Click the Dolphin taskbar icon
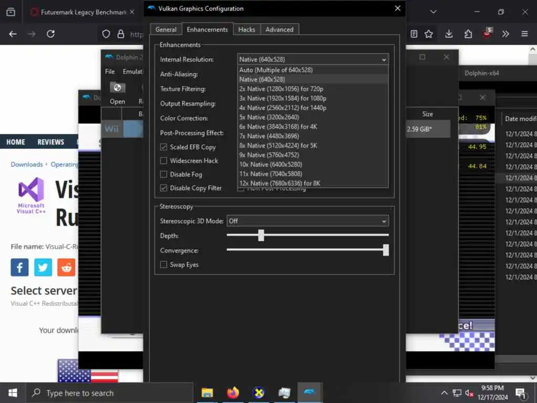This screenshot has width=537, height=403. 309,393
